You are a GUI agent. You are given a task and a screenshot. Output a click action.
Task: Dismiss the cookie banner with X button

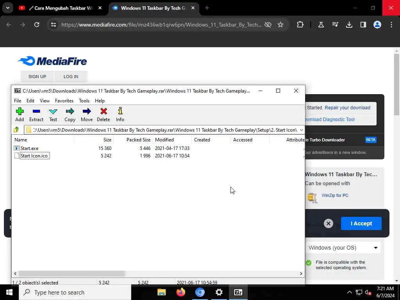[x=328, y=223]
